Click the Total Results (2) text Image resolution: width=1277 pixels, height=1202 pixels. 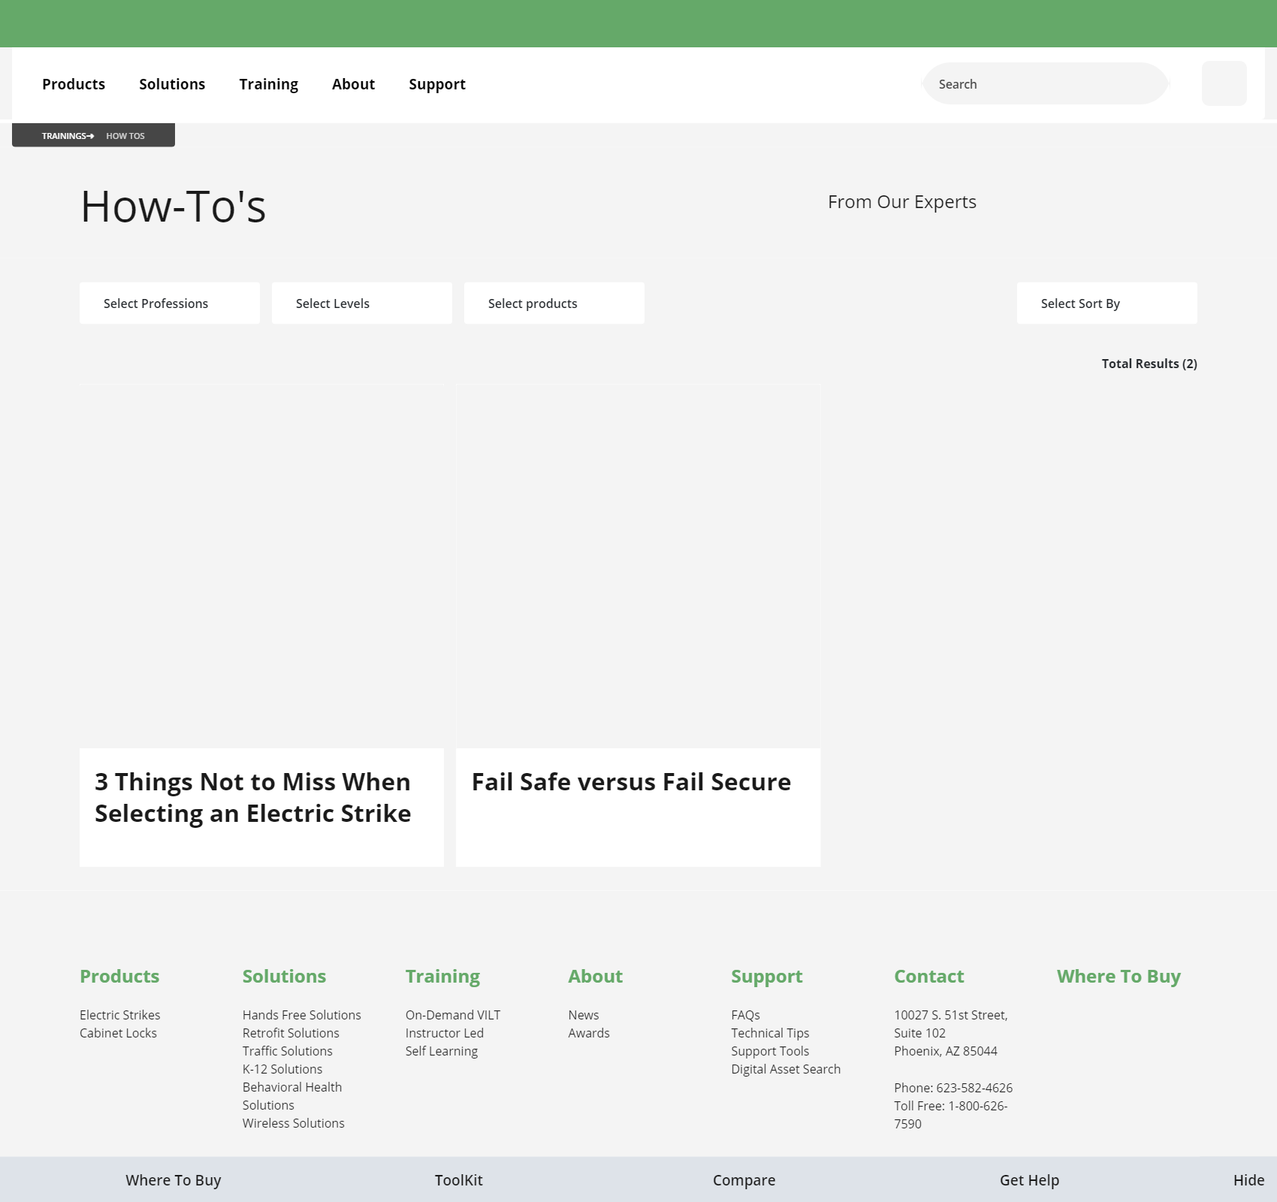[1149, 364]
